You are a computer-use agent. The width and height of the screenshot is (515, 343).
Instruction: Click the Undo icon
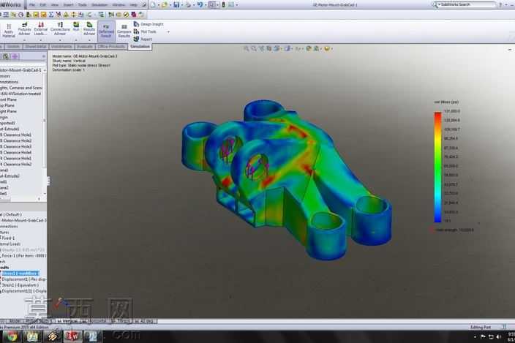click(x=200, y=4)
